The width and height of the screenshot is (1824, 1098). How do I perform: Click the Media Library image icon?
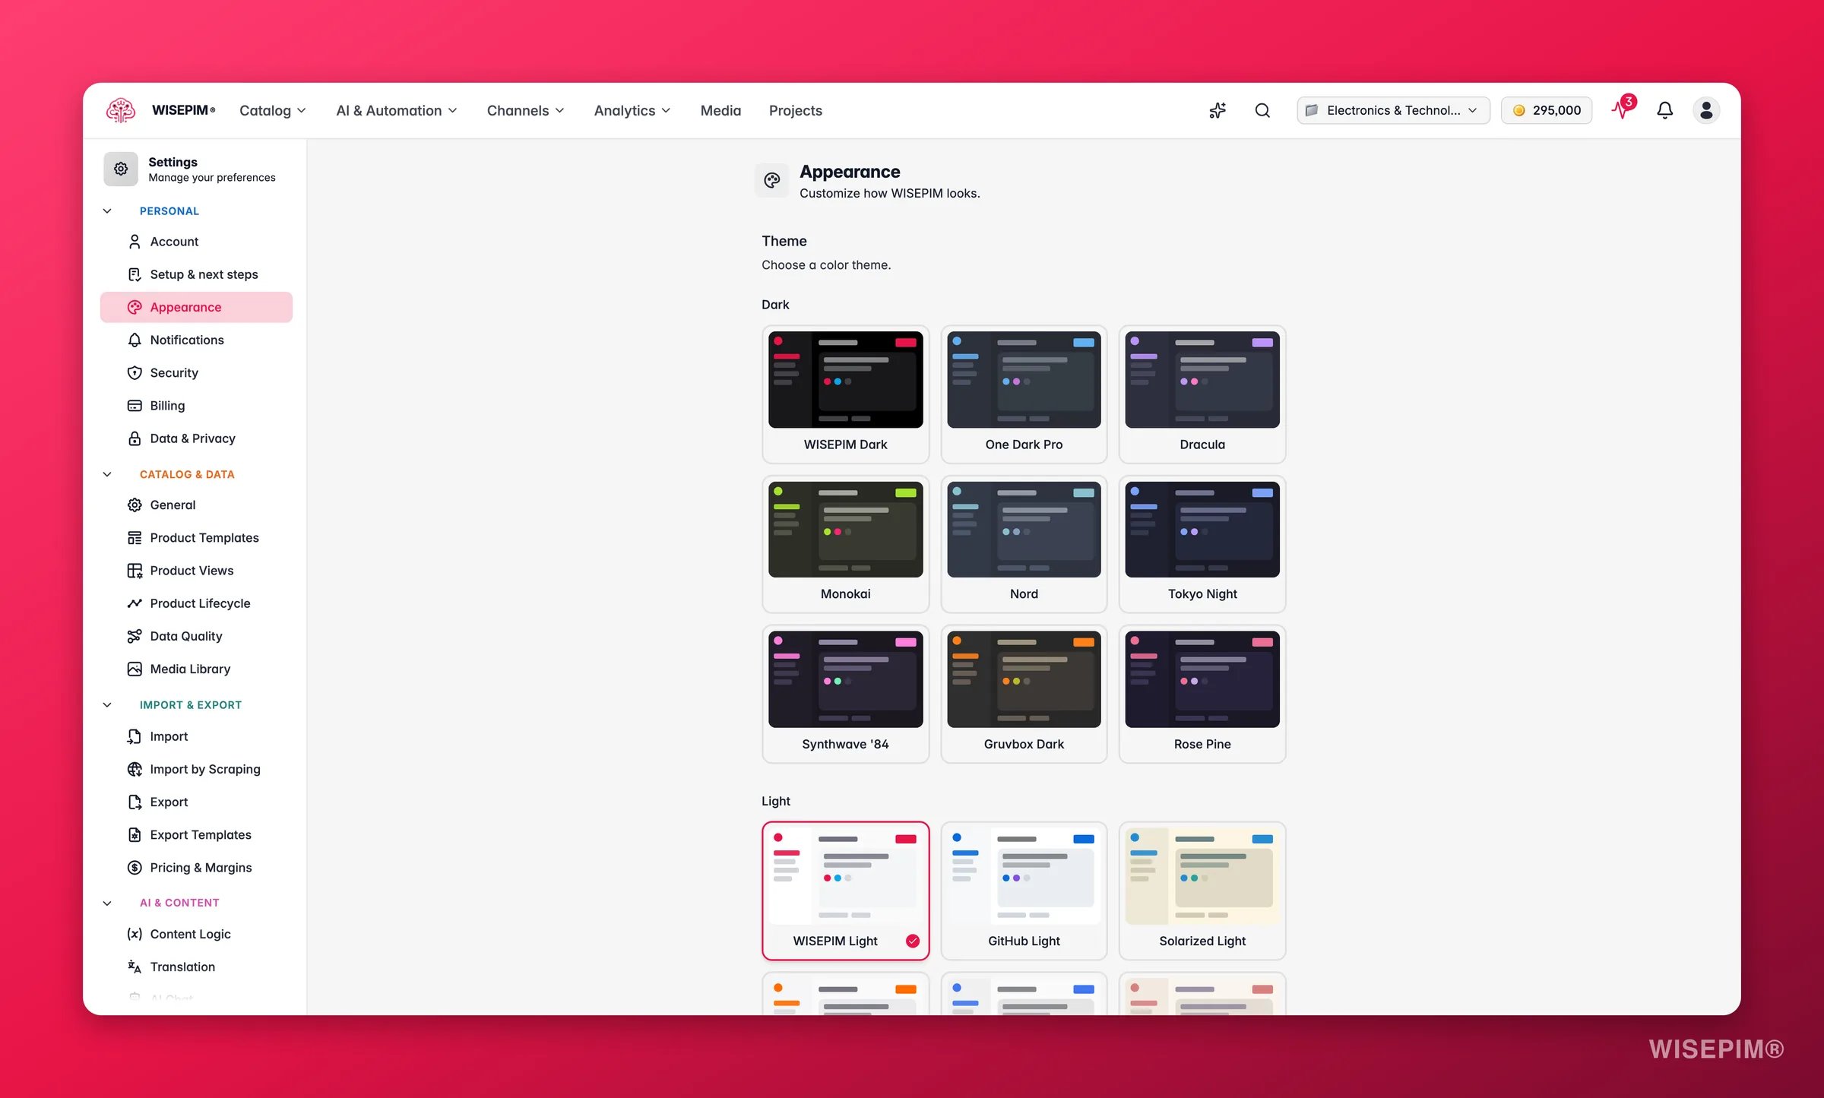[135, 669]
